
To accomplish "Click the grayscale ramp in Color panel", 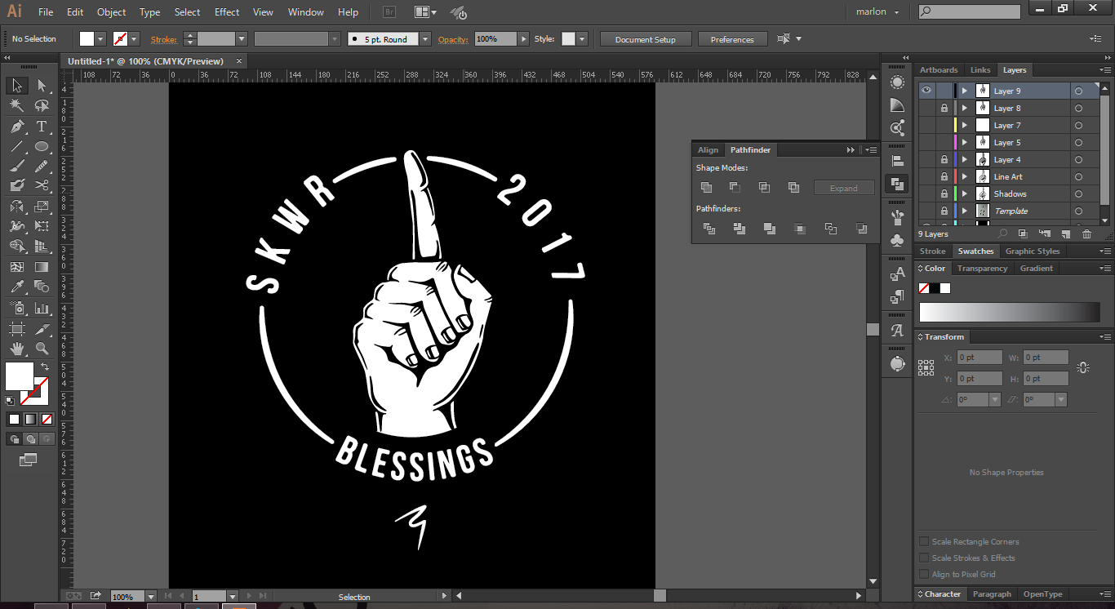I will (1010, 313).
